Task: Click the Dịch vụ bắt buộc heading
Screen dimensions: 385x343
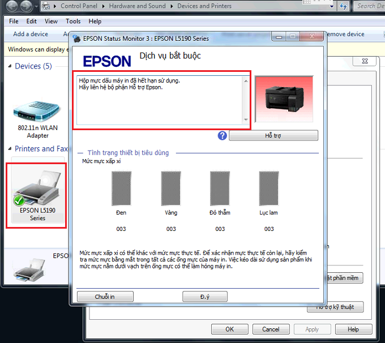Action: (170, 55)
